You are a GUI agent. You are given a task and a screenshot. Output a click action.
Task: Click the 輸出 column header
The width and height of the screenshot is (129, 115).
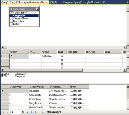click(x=62, y=52)
